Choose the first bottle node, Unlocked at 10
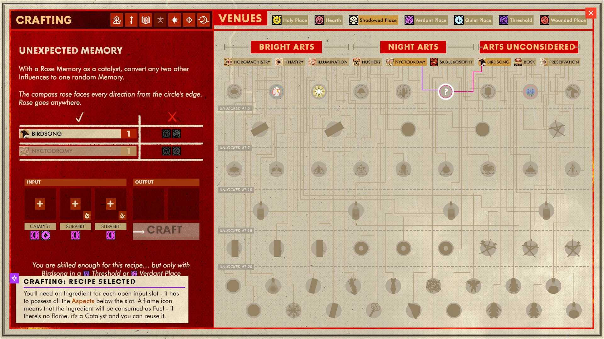Image resolution: width=604 pixels, height=339 pixels. 260,211
